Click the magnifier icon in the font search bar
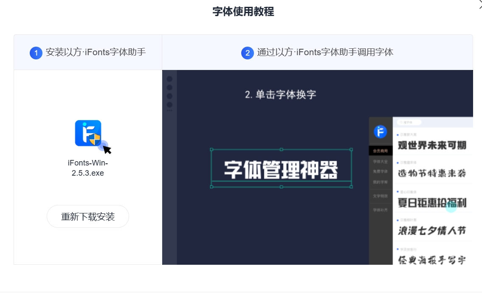 tap(401, 122)
